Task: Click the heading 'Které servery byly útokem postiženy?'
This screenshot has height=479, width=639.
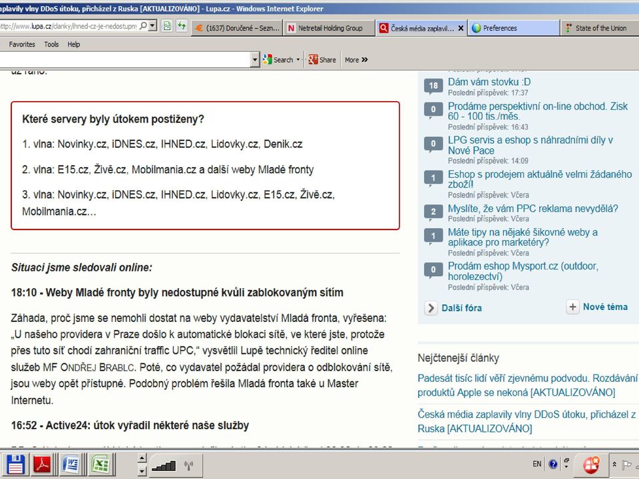Action: click(113, 119)
